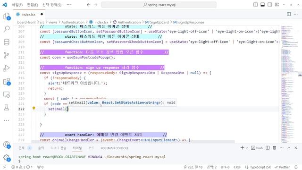The width and height of the screenshot is (302, 170).
Task: Create a new terminal
Action: pos(242,148)
